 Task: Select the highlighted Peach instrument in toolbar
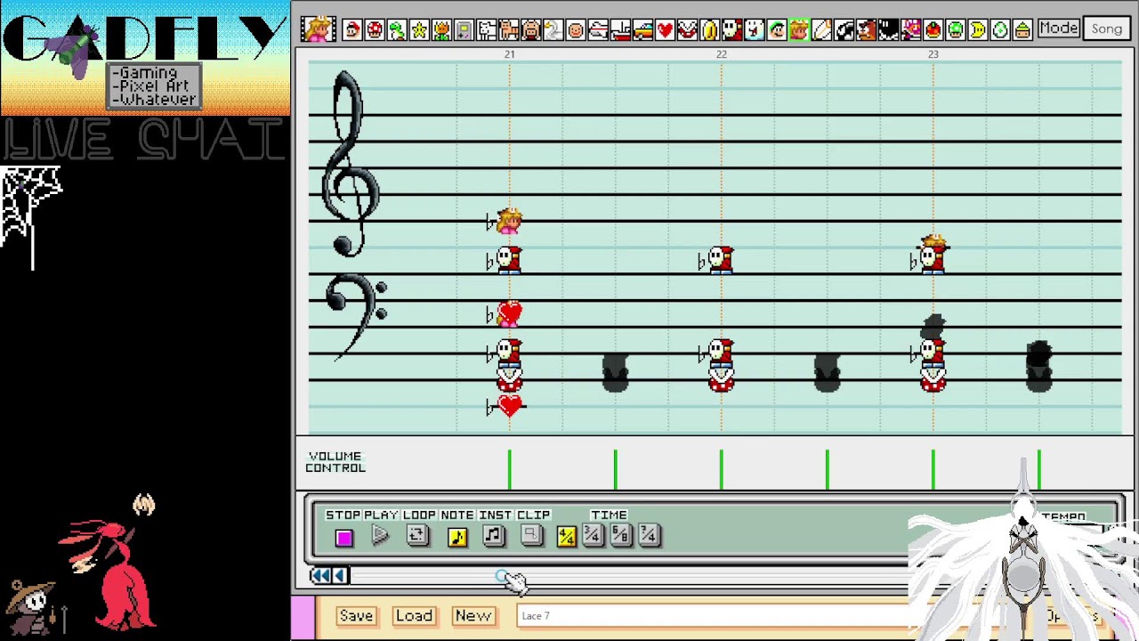798,29
